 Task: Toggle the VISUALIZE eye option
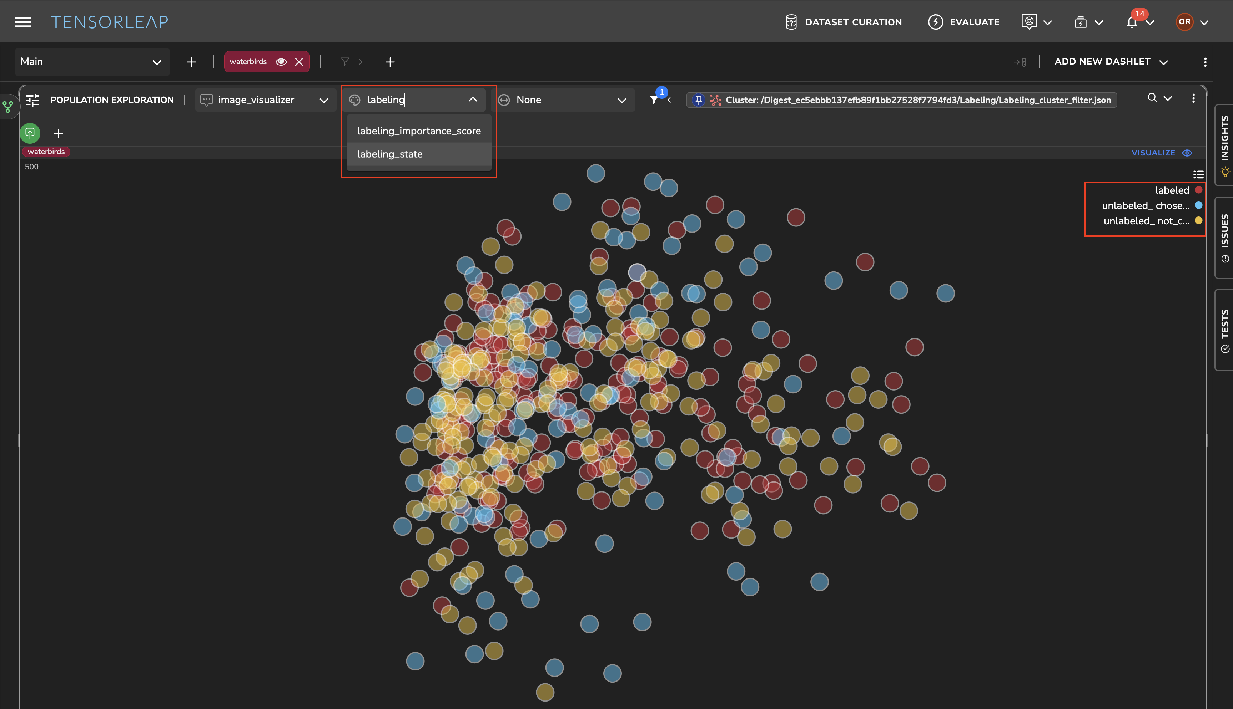point(1187,153)
